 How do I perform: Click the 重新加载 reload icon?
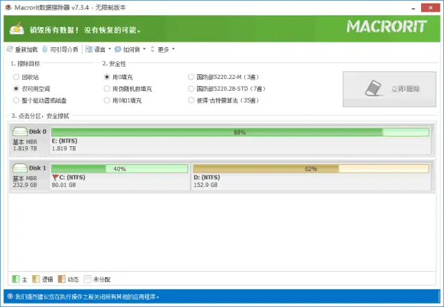coord(9,49)
